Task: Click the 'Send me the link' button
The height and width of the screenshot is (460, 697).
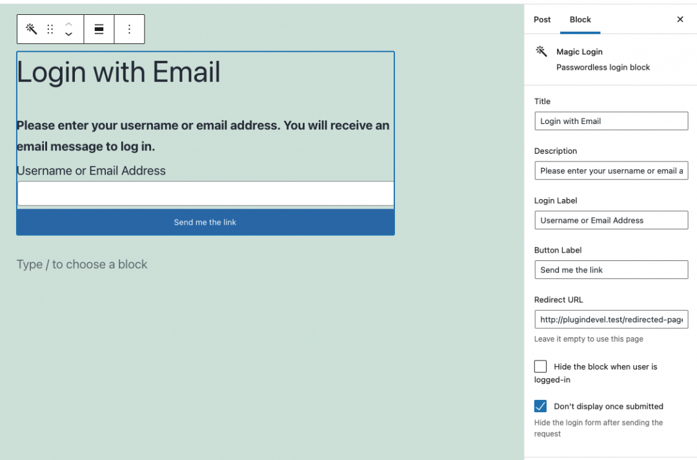Action: click(205, 221)
